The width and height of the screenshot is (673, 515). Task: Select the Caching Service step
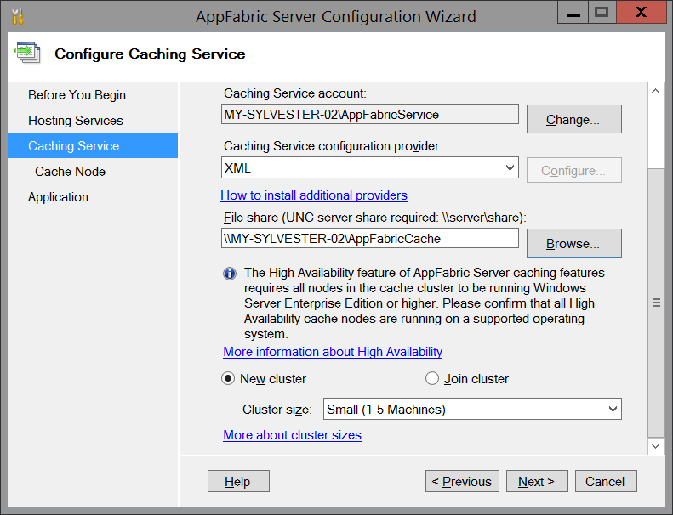coord(93,145)
